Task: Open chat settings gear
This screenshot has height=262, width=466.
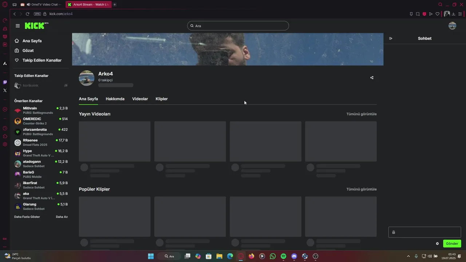Action: click(437, 243)
